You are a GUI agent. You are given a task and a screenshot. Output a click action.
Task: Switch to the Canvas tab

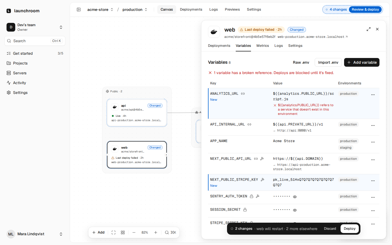click(x=167, y=10)
